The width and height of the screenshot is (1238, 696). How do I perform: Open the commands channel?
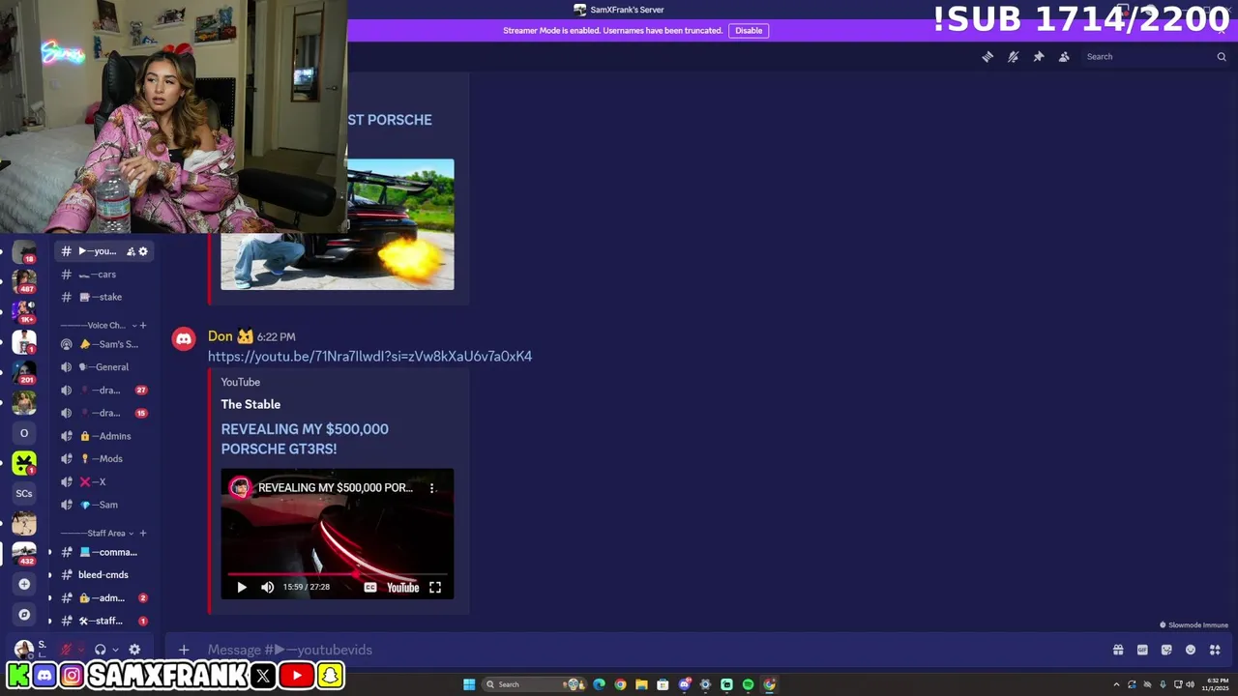point(104,552)
